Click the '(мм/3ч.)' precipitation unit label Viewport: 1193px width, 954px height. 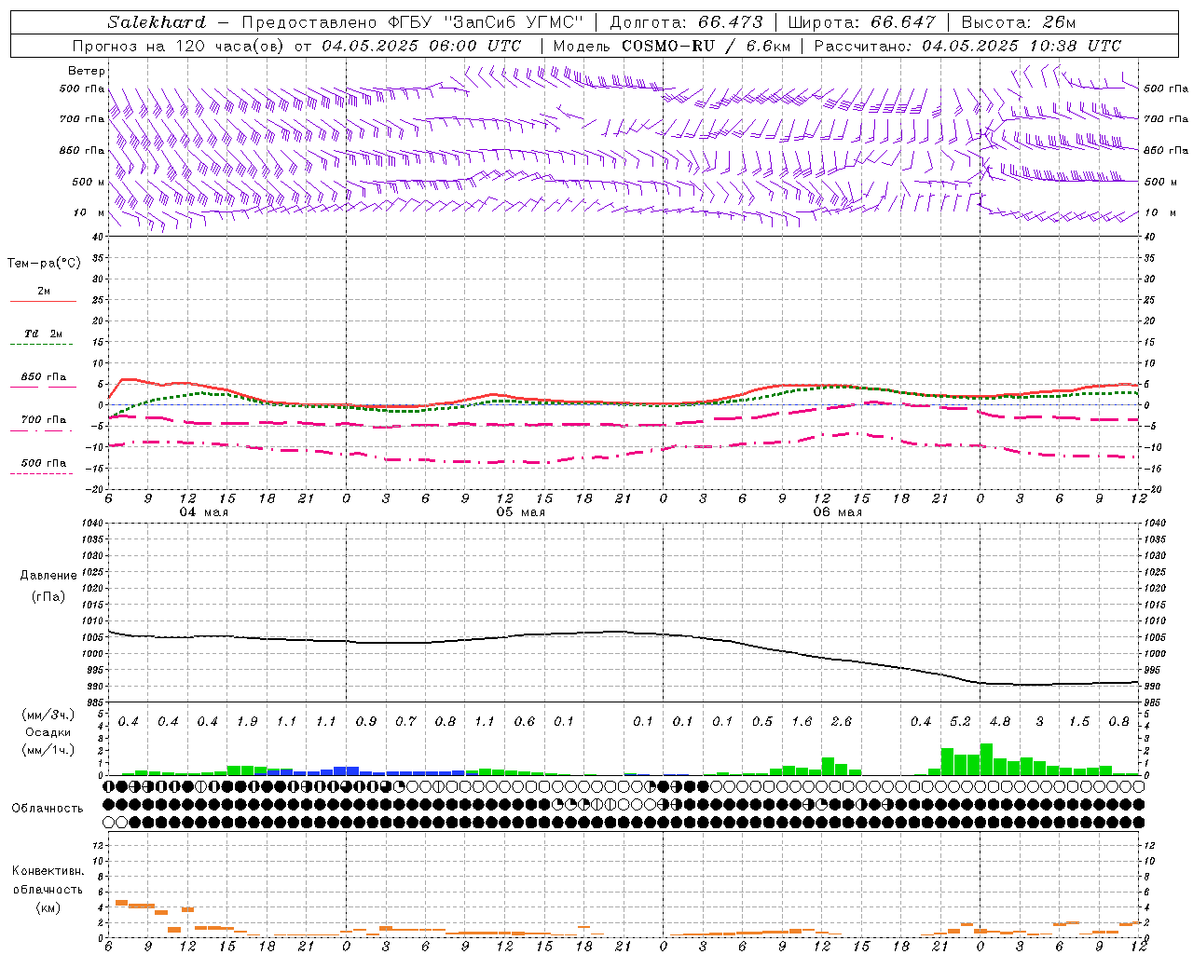48,715
